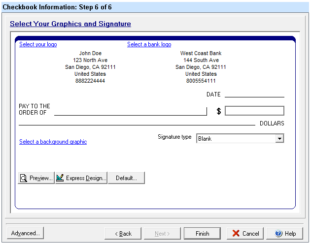Click the red X Cancel icon
The height and width of the screenshot is (245, 311).
coord(236,233)
